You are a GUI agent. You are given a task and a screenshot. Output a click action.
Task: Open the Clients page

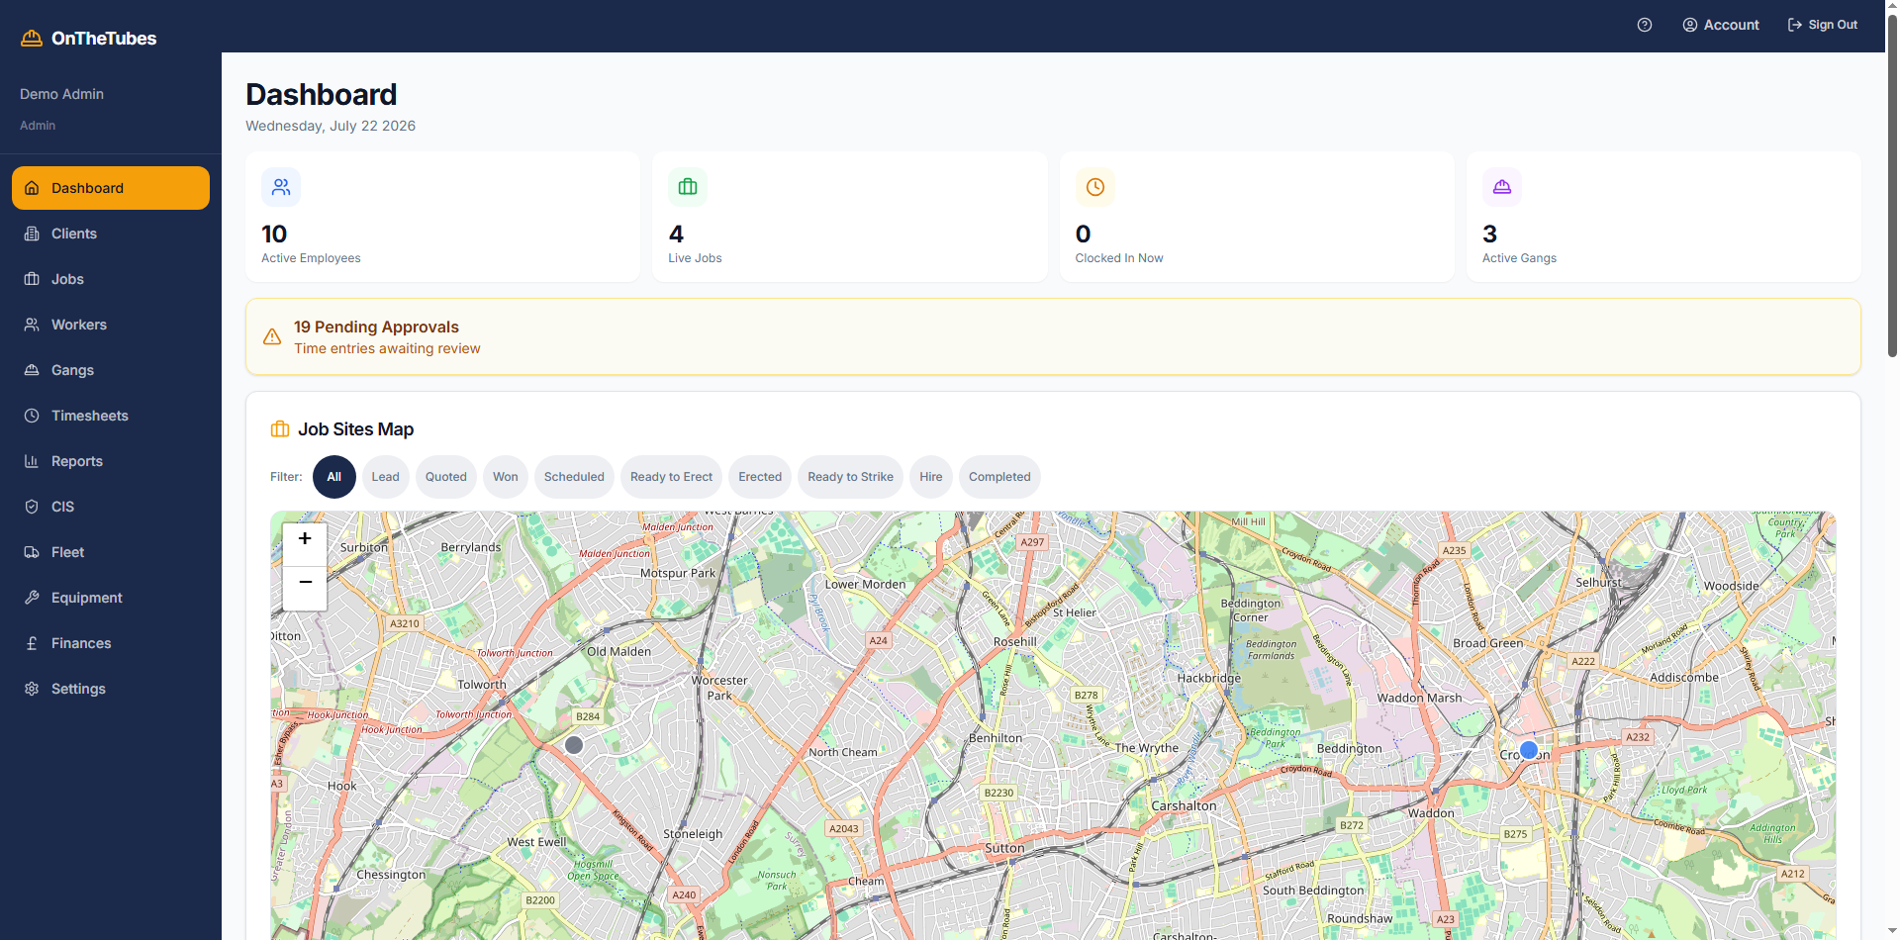pyautogui.click(x=111, y=234)
